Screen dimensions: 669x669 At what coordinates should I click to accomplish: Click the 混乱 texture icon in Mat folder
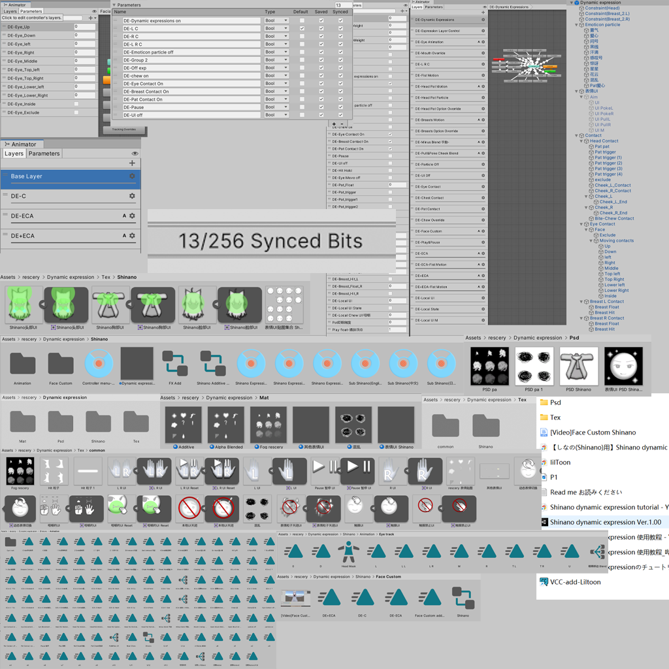pyautogui.click(x=353, y=423)
